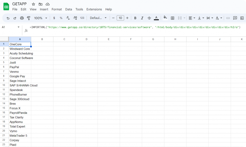This screenshot has height=147, width=246.
Task: Print the spreadsheet
Action: pyautogui.click(x=22, y=18)
